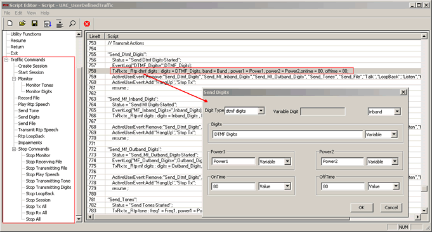Click script pane scroll-down arrow
The height and width of the screenshot is (232, 432).
tap(424, 210)
